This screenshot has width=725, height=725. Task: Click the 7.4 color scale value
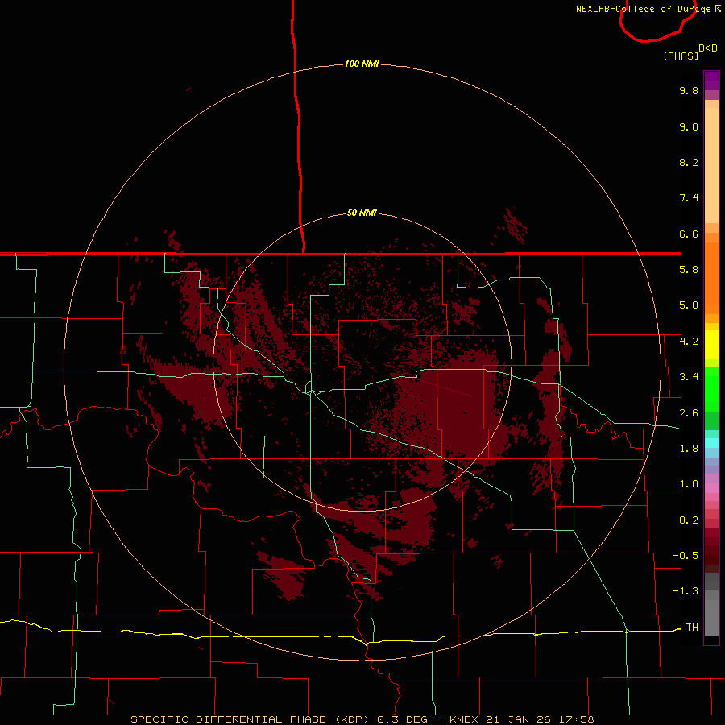689,198
